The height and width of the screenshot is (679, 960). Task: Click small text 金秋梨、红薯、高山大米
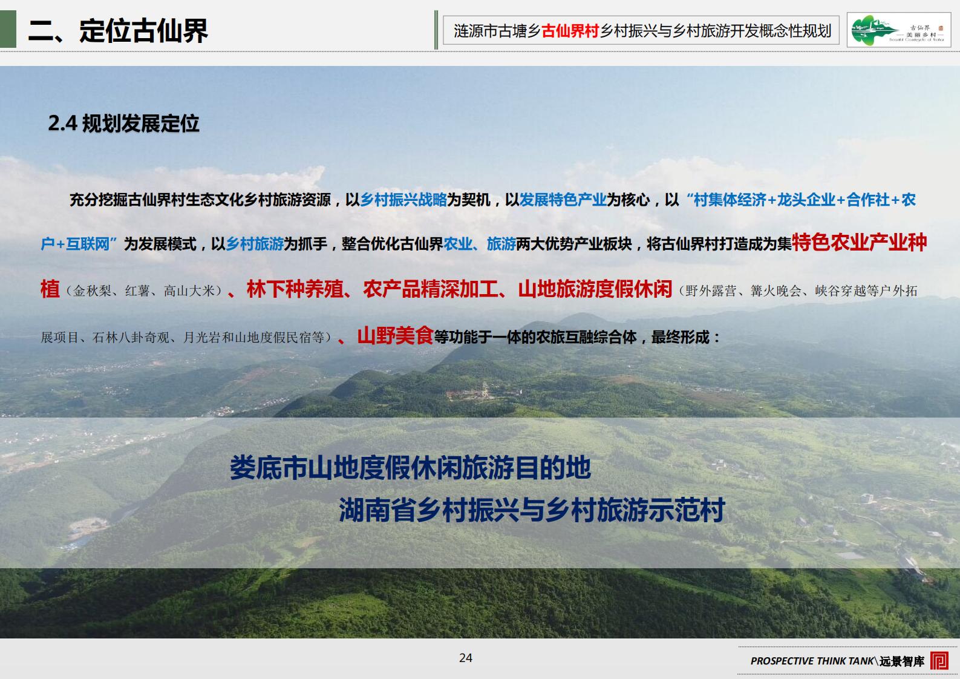coord(144,291)
